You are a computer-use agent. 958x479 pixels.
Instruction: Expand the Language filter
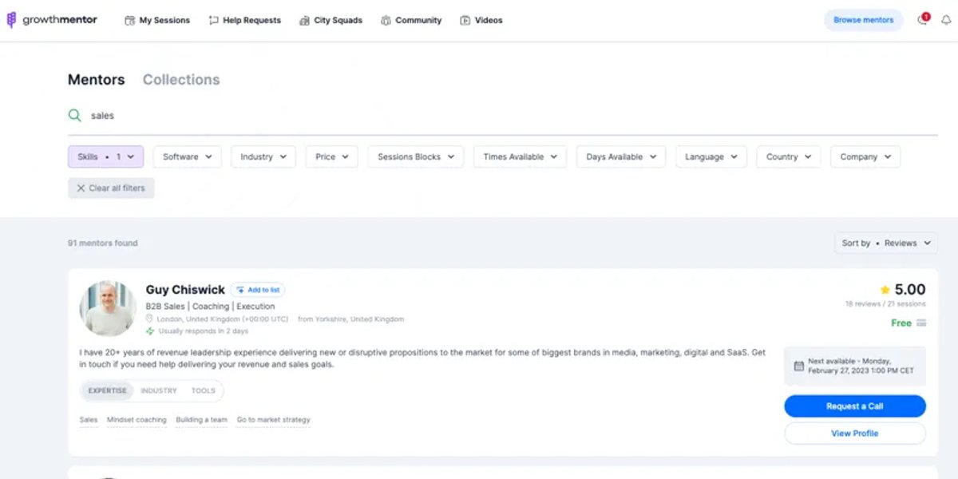click(x=711, y=157)
